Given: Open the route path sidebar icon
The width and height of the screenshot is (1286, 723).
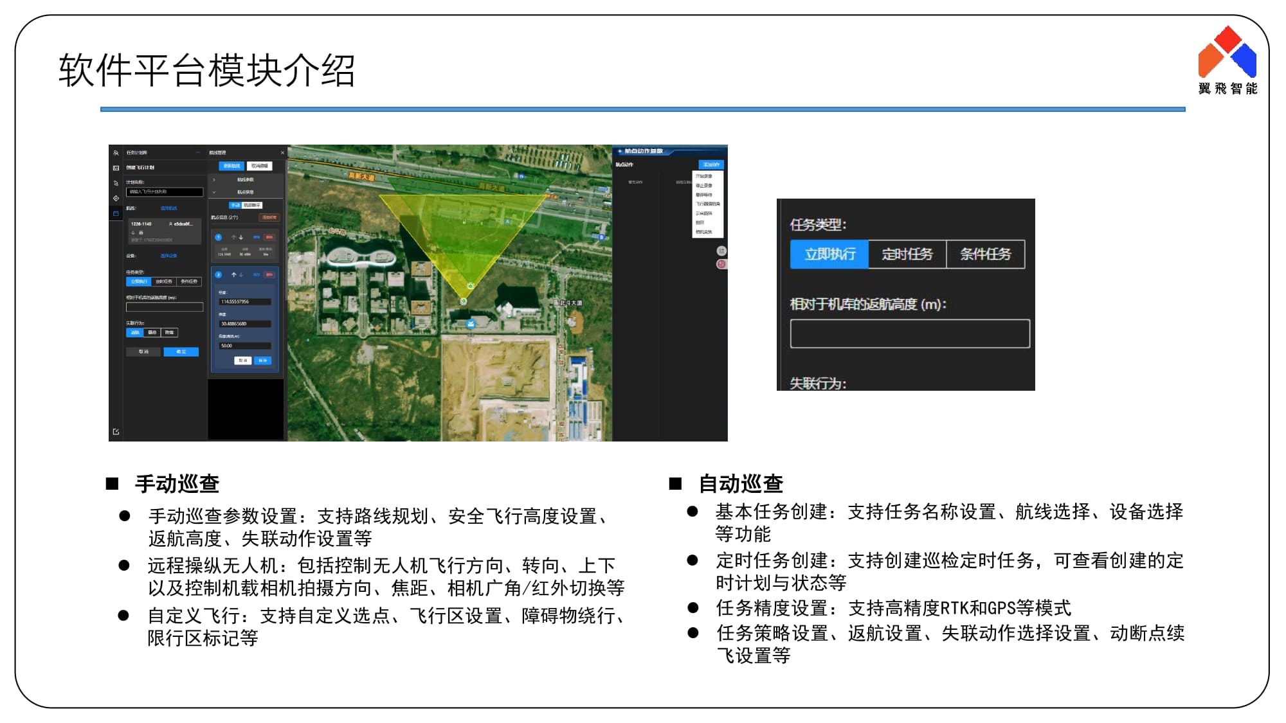Looking at the screenshot, I should click(x=116, y=183).
